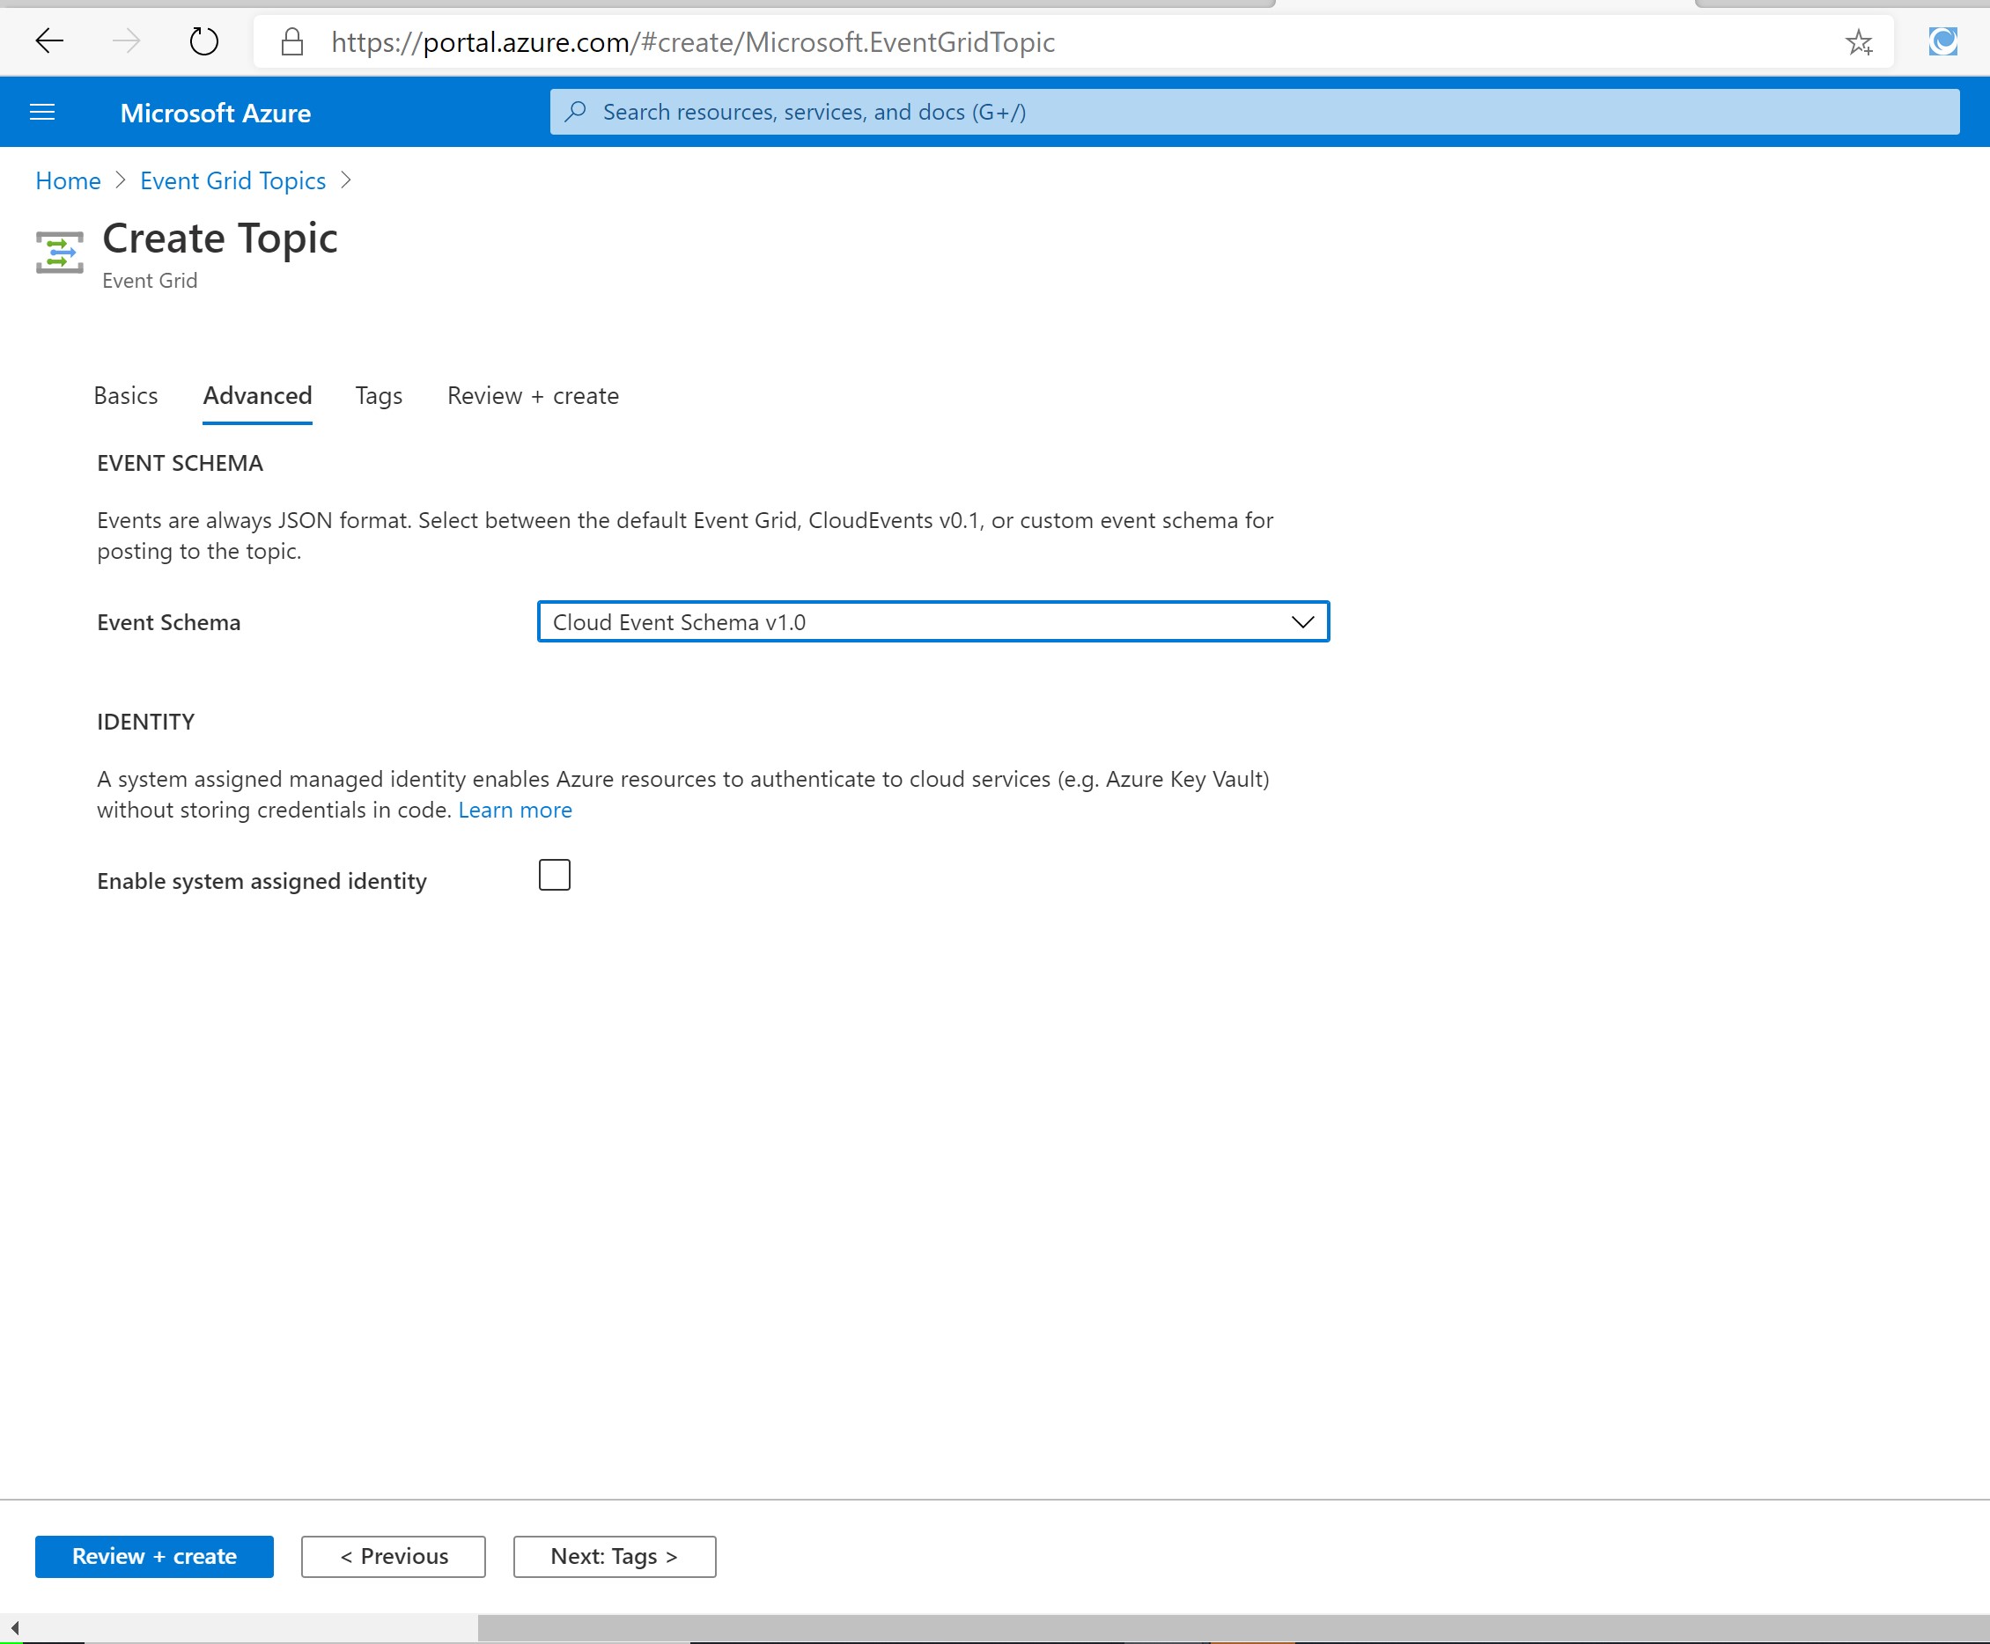
Task: Click the IDENTITY section heading
Action: coord(146,722)
